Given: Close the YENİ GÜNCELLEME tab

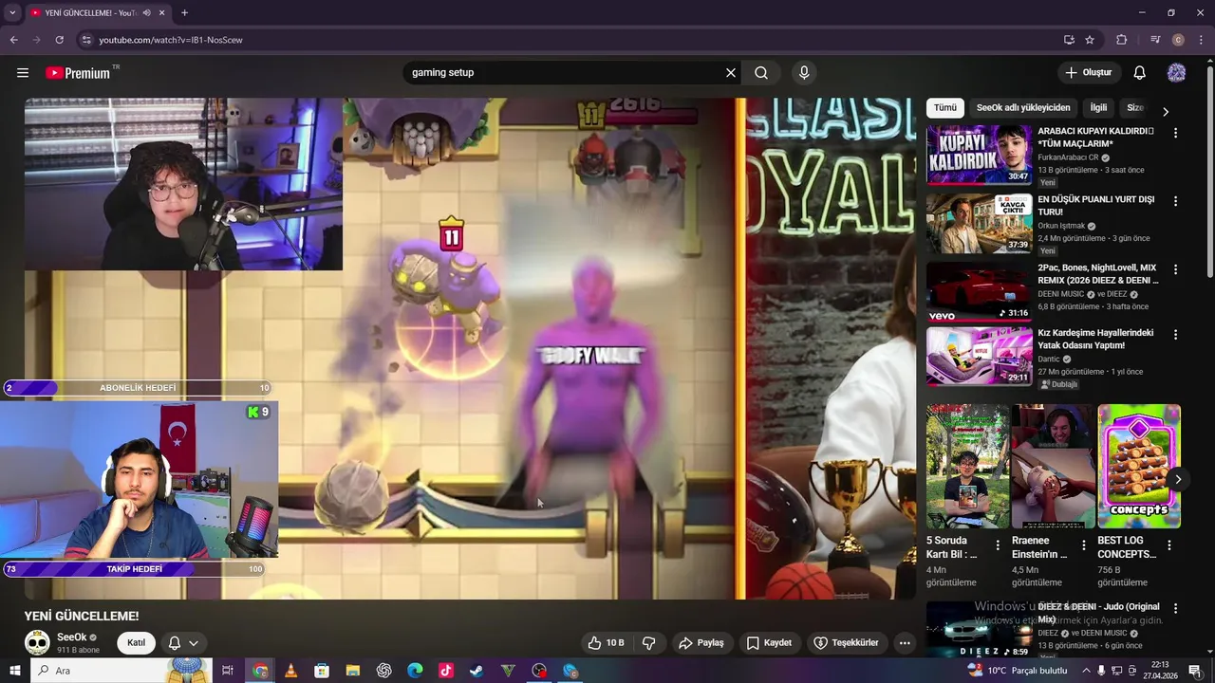Looking at the screenshot, I should point(162,12).
